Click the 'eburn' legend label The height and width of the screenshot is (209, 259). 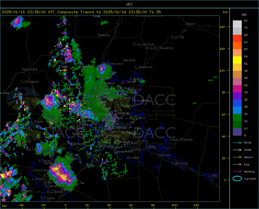248,157
